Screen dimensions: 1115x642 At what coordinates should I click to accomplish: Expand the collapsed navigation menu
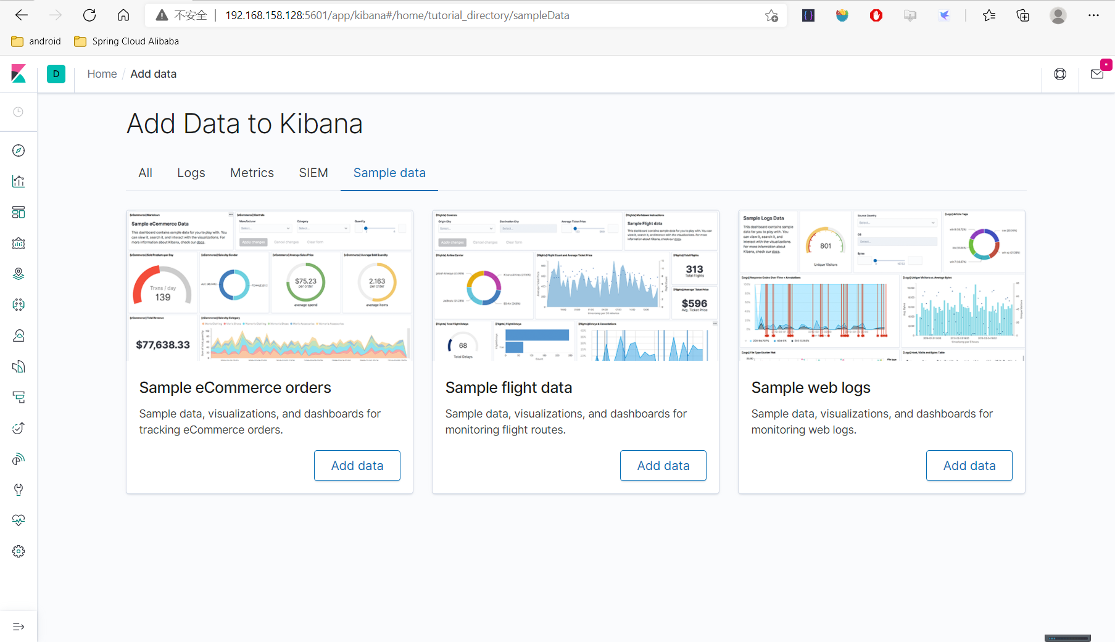click(x=19, y=627)
